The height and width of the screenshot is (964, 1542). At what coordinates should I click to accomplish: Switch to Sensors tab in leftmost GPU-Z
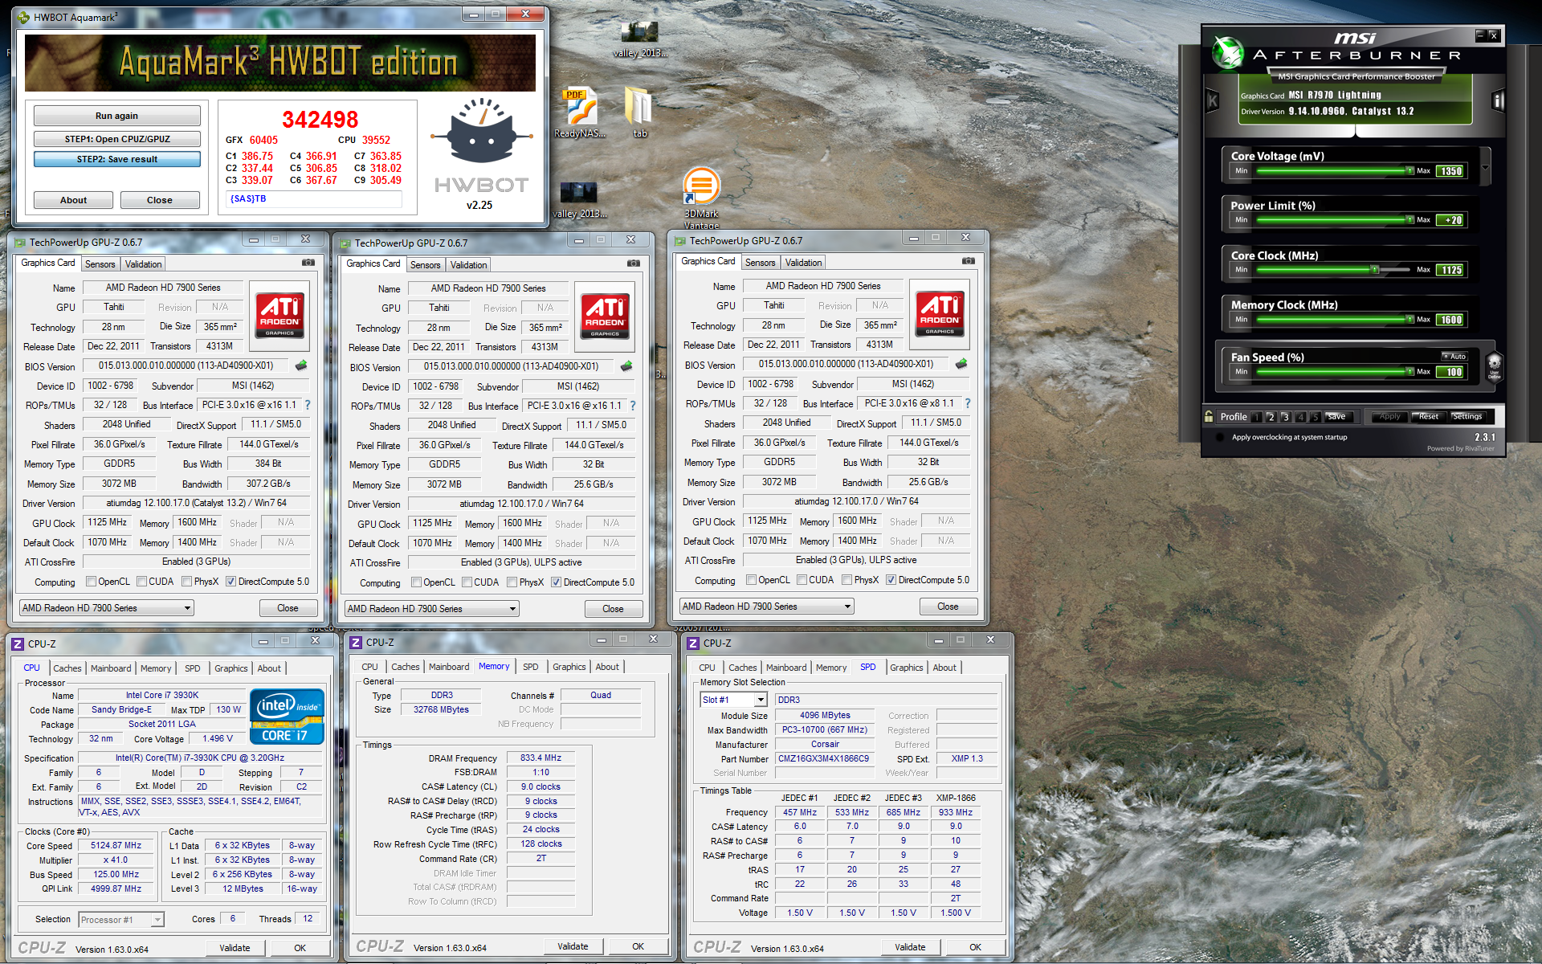click(x=100, y=264)
